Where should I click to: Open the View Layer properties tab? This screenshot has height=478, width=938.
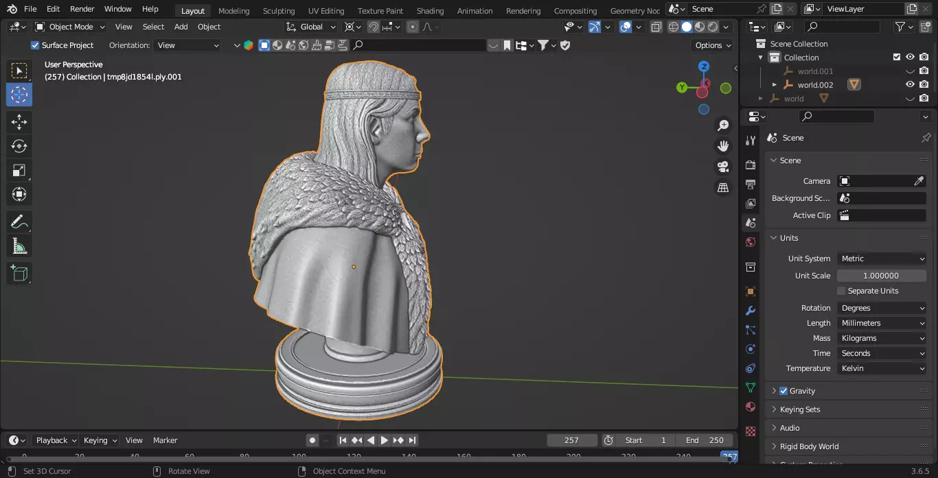point(751,204)
